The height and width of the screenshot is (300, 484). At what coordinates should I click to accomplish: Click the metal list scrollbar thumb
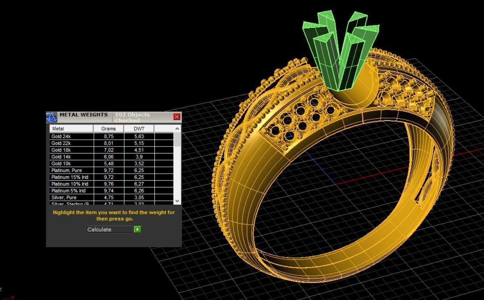[x=177, y=139]
